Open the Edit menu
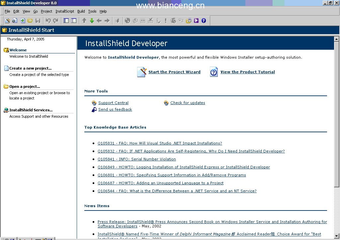Image resolution: width=340 pixels, height=240 pixels. (x=16, y=11)
